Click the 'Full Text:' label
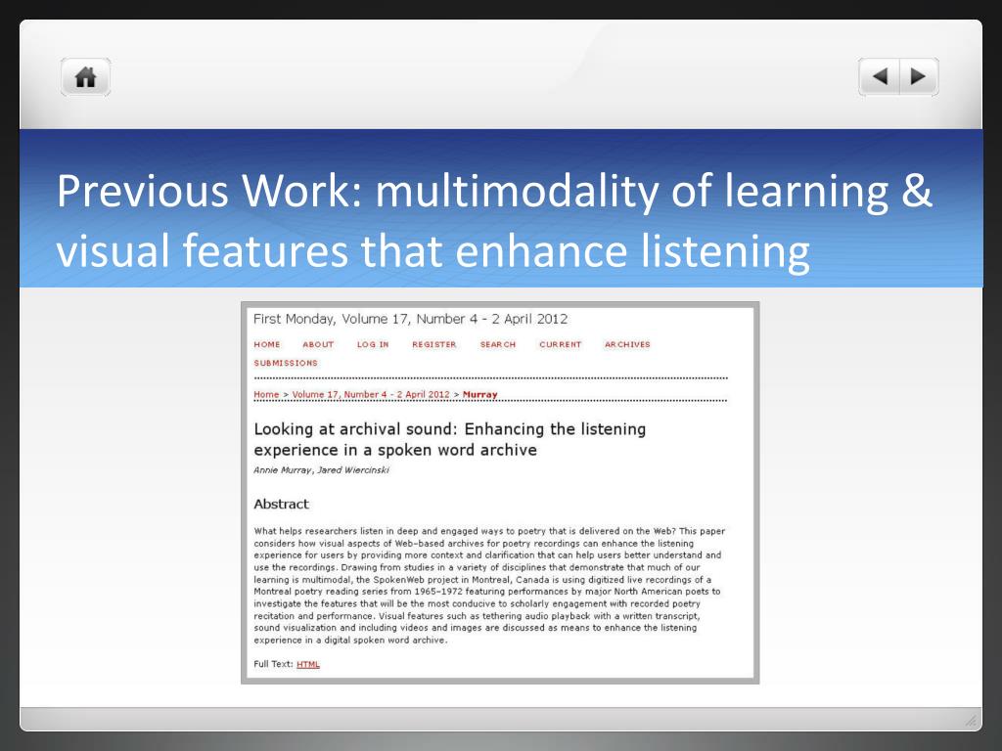This screenshot has width=1002, height=751. (274, 664)
